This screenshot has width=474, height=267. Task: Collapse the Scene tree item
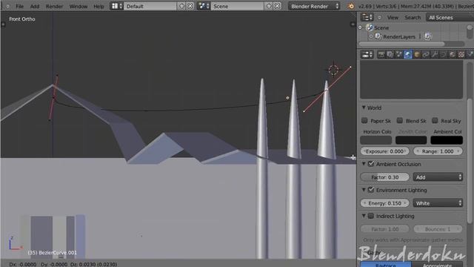(x=361, y=27)
